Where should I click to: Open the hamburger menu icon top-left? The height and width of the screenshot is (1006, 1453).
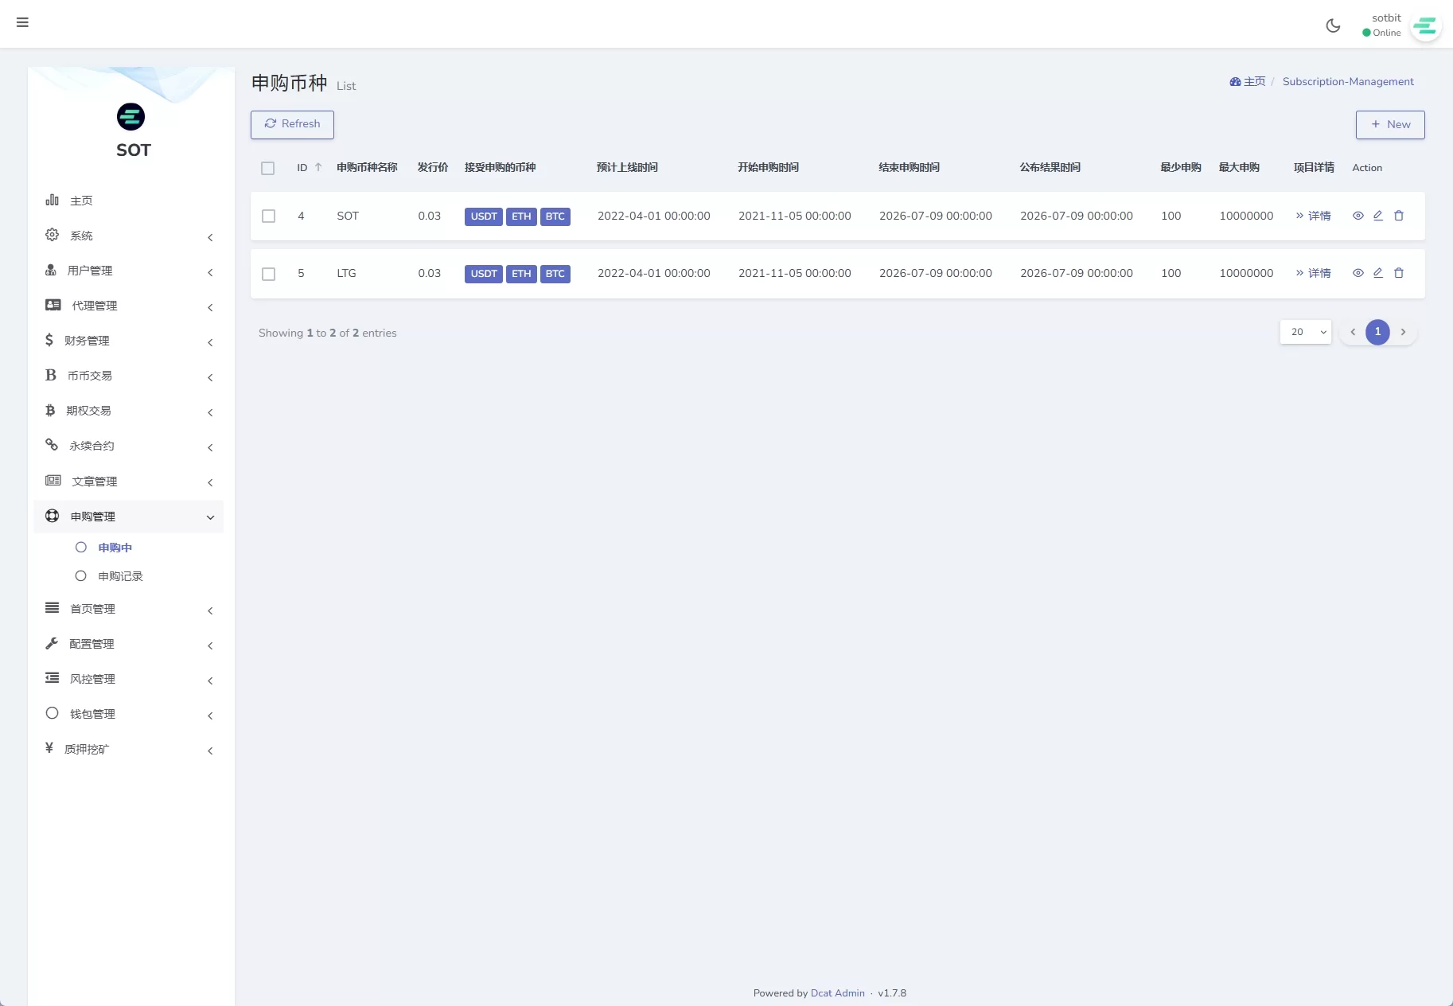click(22, 23)
